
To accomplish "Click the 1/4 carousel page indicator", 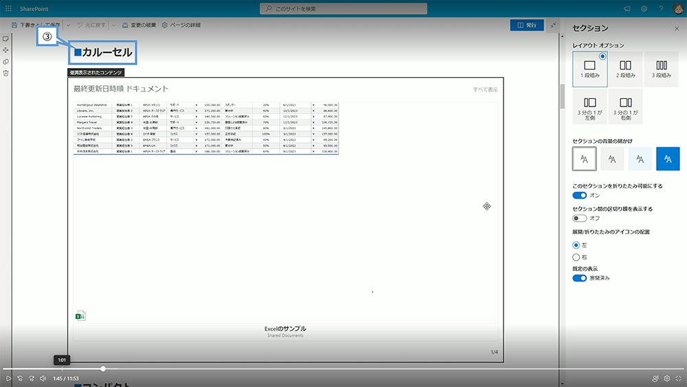I will [x=494, y=352].
